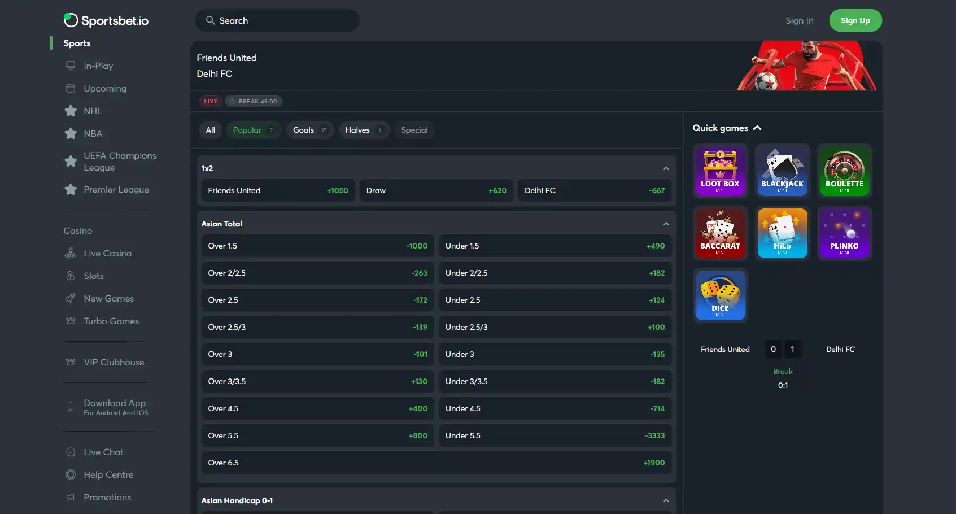This screenshot has height=514, width=956.
Task: Focus the Search input field
Action: point(277,20)
